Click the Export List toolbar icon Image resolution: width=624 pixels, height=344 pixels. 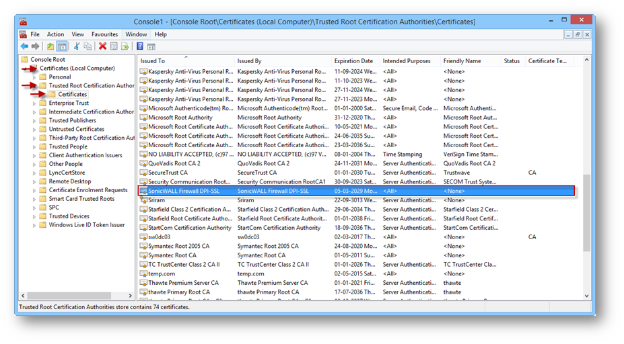pyautogui.click(x=125, y=46)
